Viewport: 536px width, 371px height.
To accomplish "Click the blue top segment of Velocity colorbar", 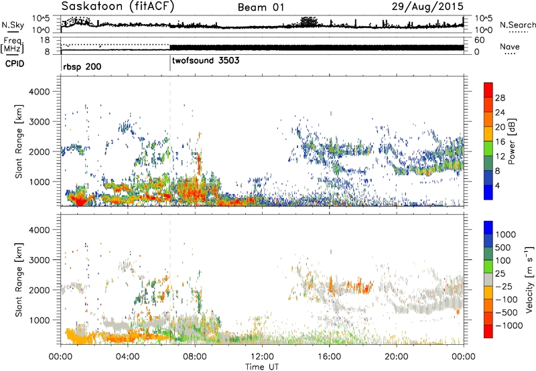I will 488,228.
